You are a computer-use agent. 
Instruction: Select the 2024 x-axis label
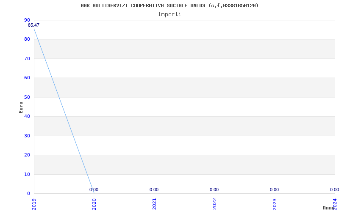coord(335,204)
